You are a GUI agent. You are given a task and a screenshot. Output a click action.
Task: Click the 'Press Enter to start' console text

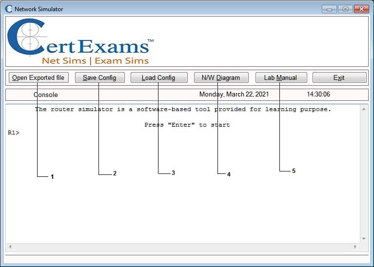pos(187,125)
